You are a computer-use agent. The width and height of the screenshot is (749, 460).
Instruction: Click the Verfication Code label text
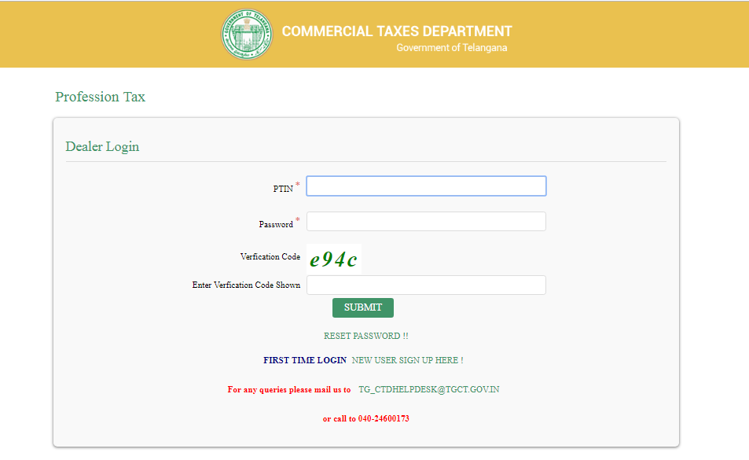270,256
